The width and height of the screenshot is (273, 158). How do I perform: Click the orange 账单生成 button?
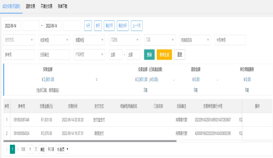pos(164,55)
